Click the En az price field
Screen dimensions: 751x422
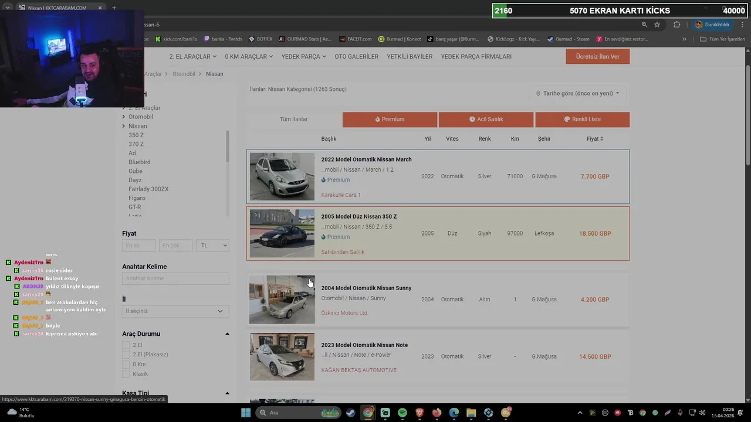(138, 246)
